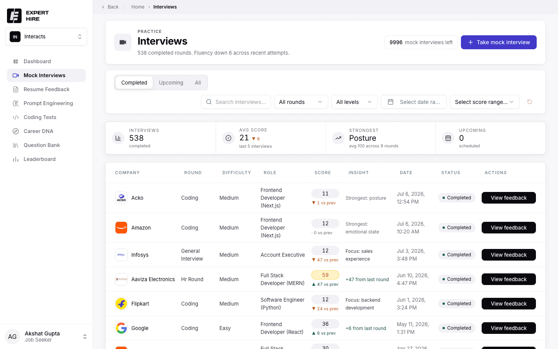Click the Take mock interview button
The height and width of the screenshot is (349, 558).
499,42
